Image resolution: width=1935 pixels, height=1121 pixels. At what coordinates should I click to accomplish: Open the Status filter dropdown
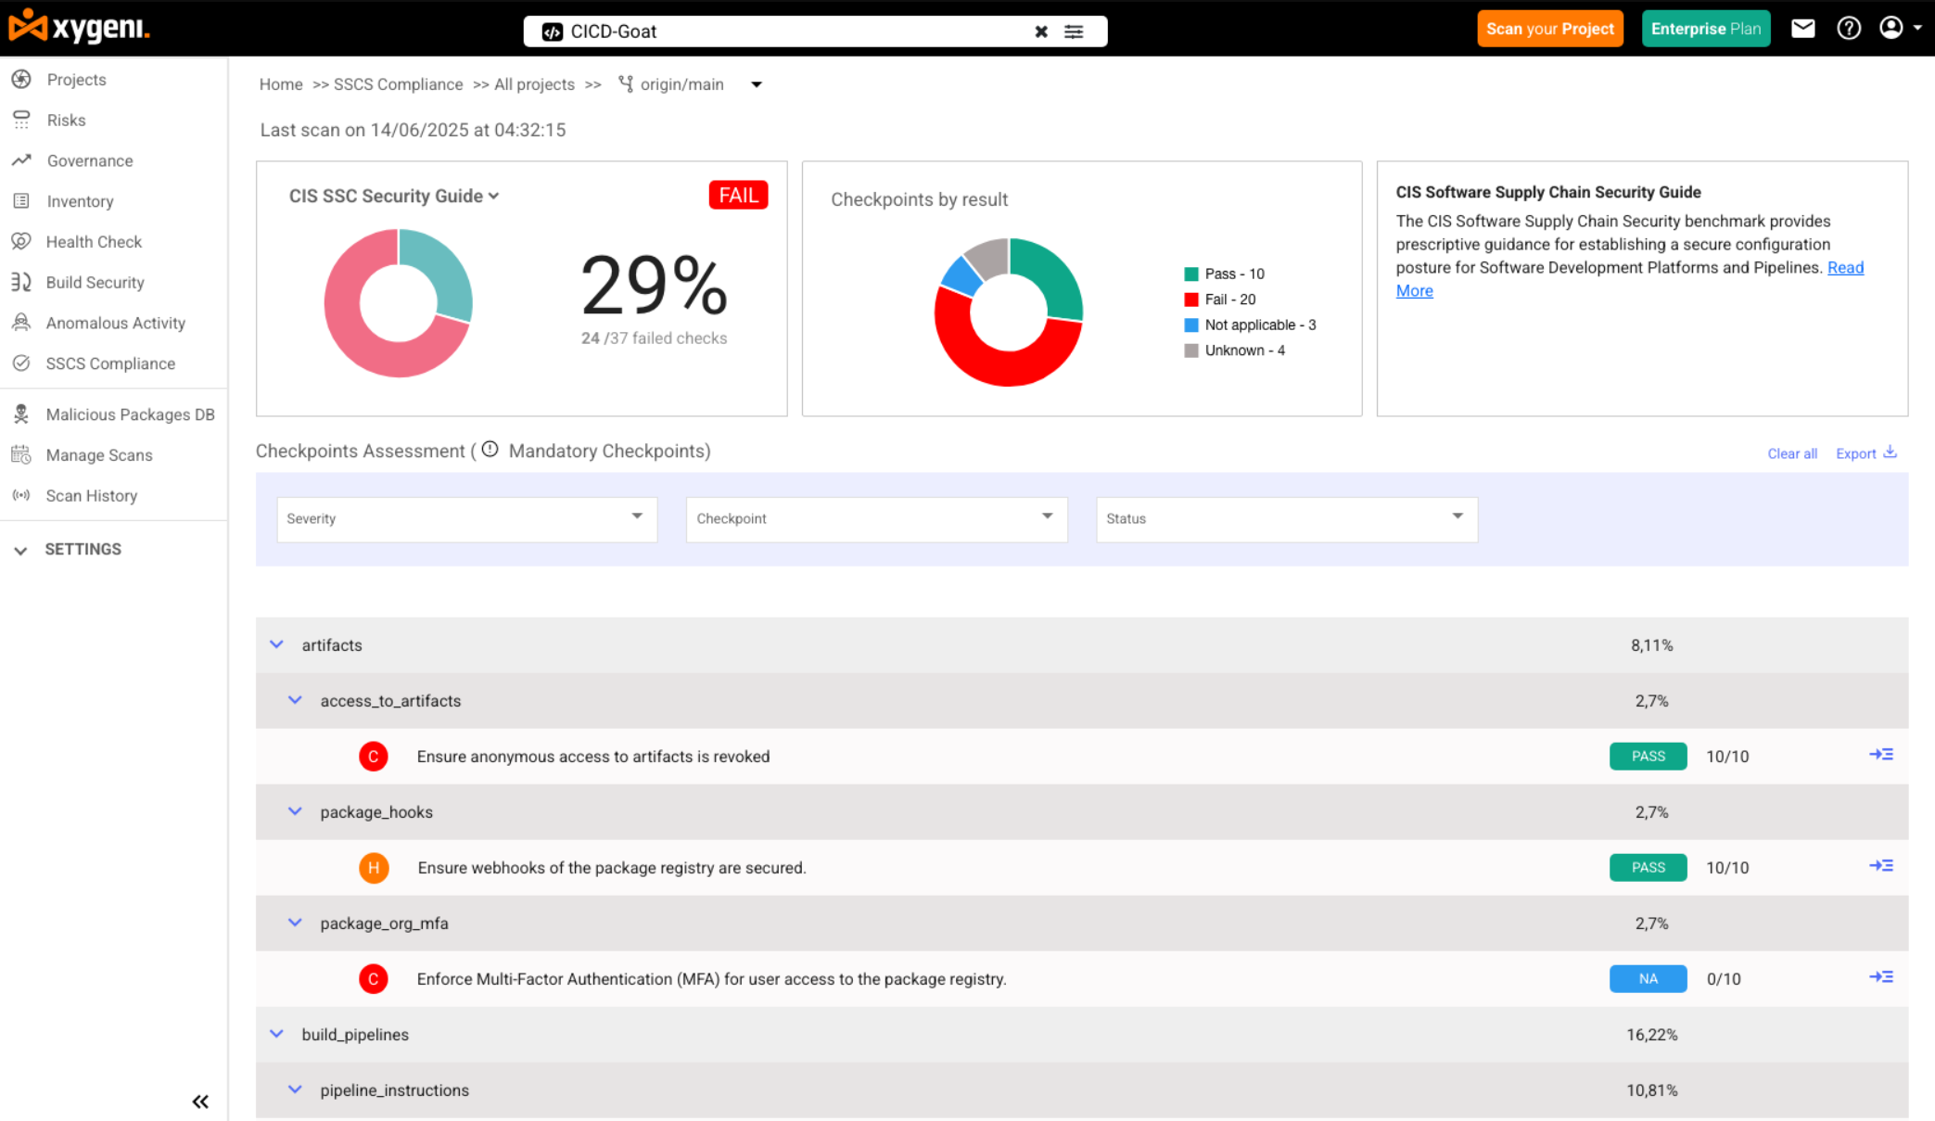(x=1285, y=518)
